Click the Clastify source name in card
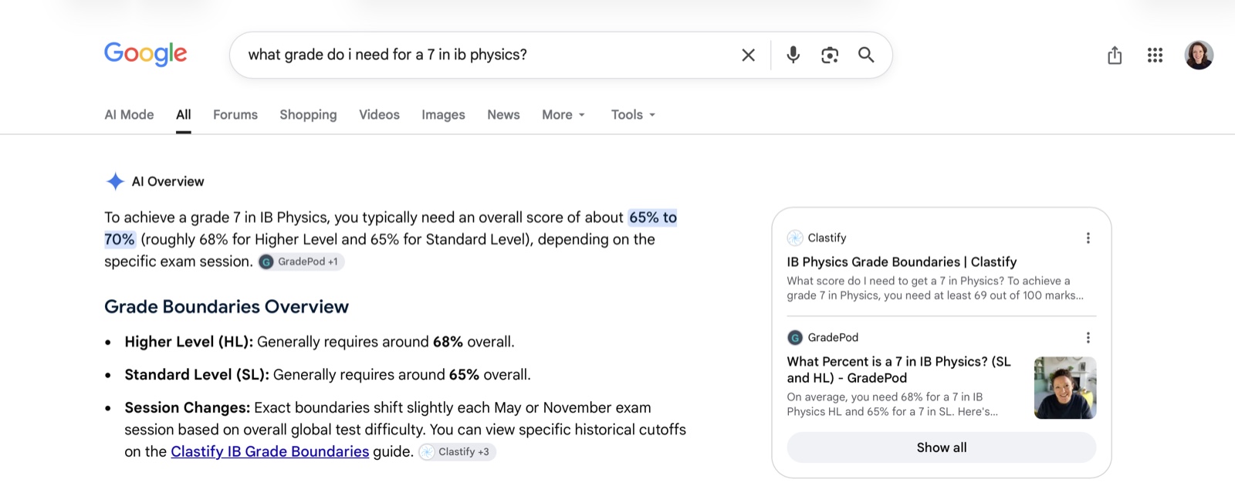This screenshot has width=1235, height=486. [x=827, y=238]
